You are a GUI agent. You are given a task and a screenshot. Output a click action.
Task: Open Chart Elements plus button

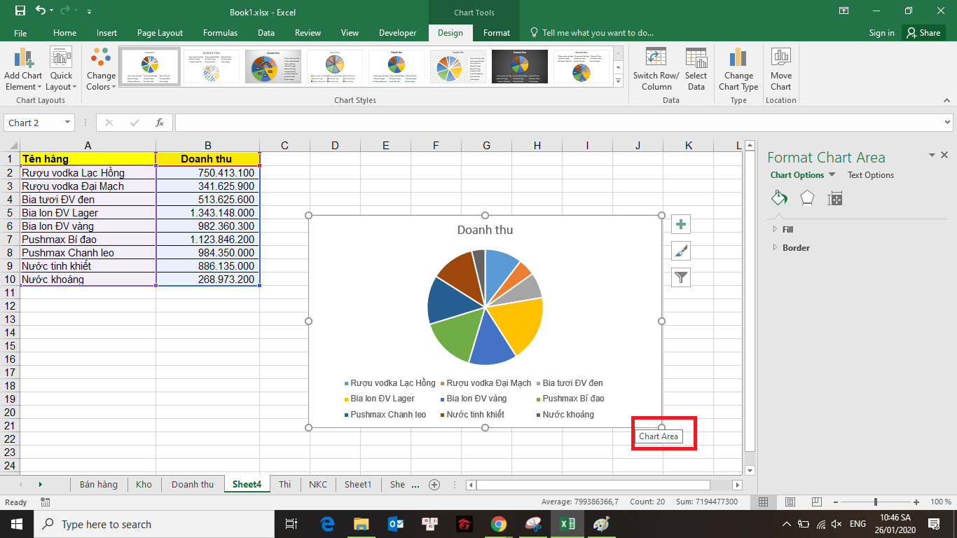click(681, 224)
